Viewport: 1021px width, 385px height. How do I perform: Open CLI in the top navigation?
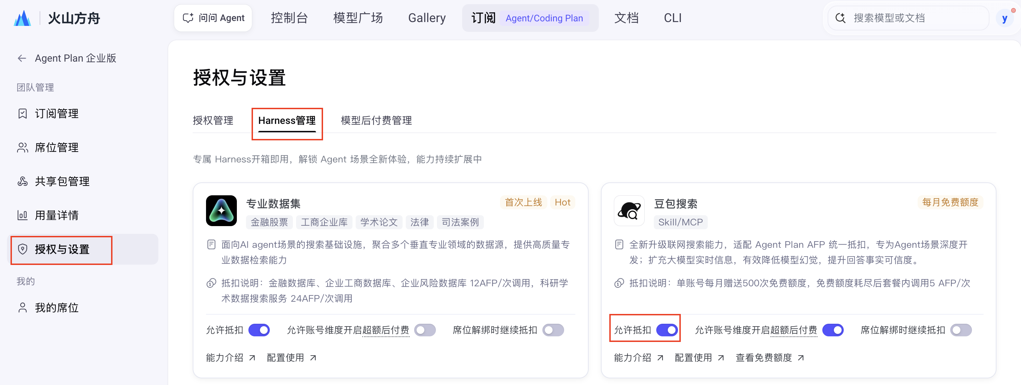[x=673, y=18]
